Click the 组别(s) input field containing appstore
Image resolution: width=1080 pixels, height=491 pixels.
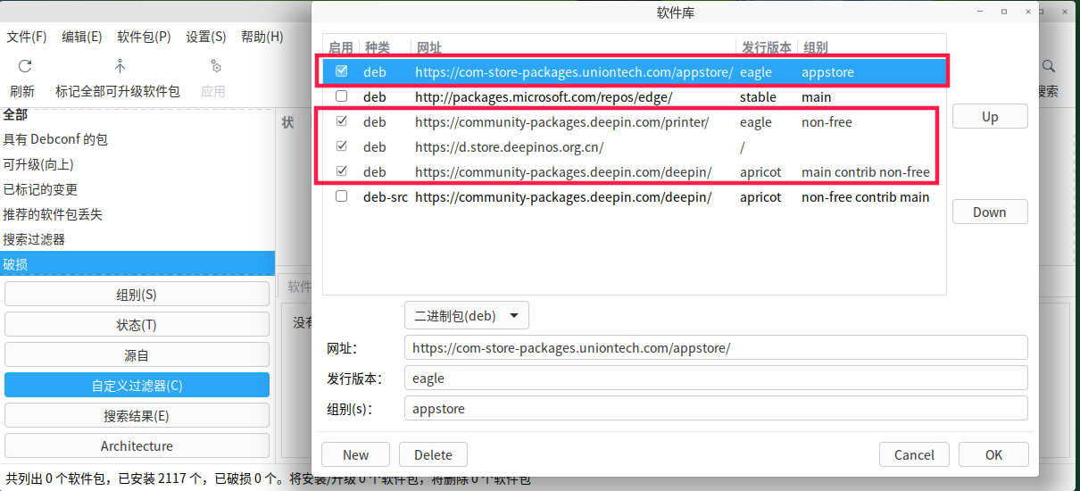pyautogui.click(x=716, y=408)
